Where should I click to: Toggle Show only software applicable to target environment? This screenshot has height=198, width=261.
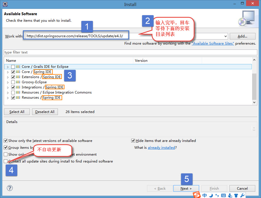(x=6, y=154)
